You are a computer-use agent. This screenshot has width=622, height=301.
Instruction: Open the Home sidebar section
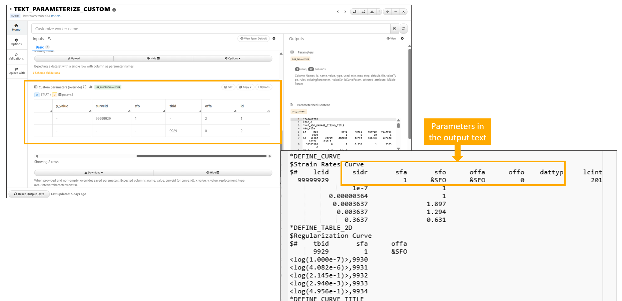click(16, 27)
